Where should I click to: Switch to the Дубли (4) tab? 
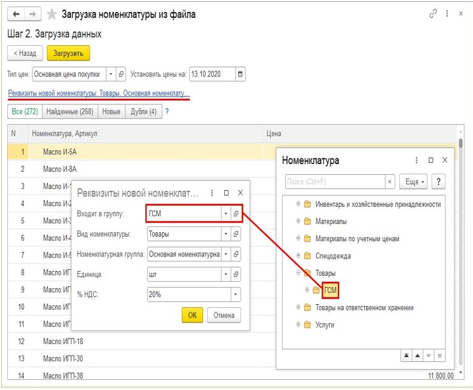click(x=143, y=112)
